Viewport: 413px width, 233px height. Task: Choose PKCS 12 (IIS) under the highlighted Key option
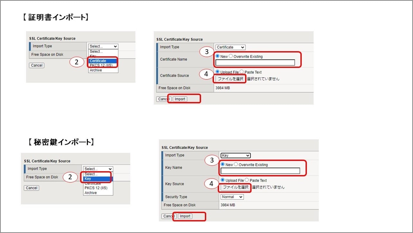pyautogui.click(x=96, y=188)
